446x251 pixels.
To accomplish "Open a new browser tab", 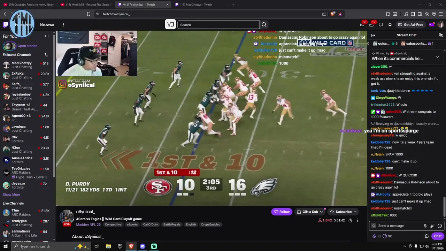I will point(233,5).
